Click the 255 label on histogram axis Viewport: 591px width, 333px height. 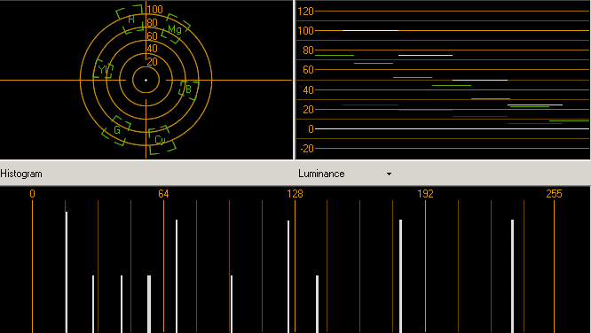pyautogui.click(x=554, y=194)
